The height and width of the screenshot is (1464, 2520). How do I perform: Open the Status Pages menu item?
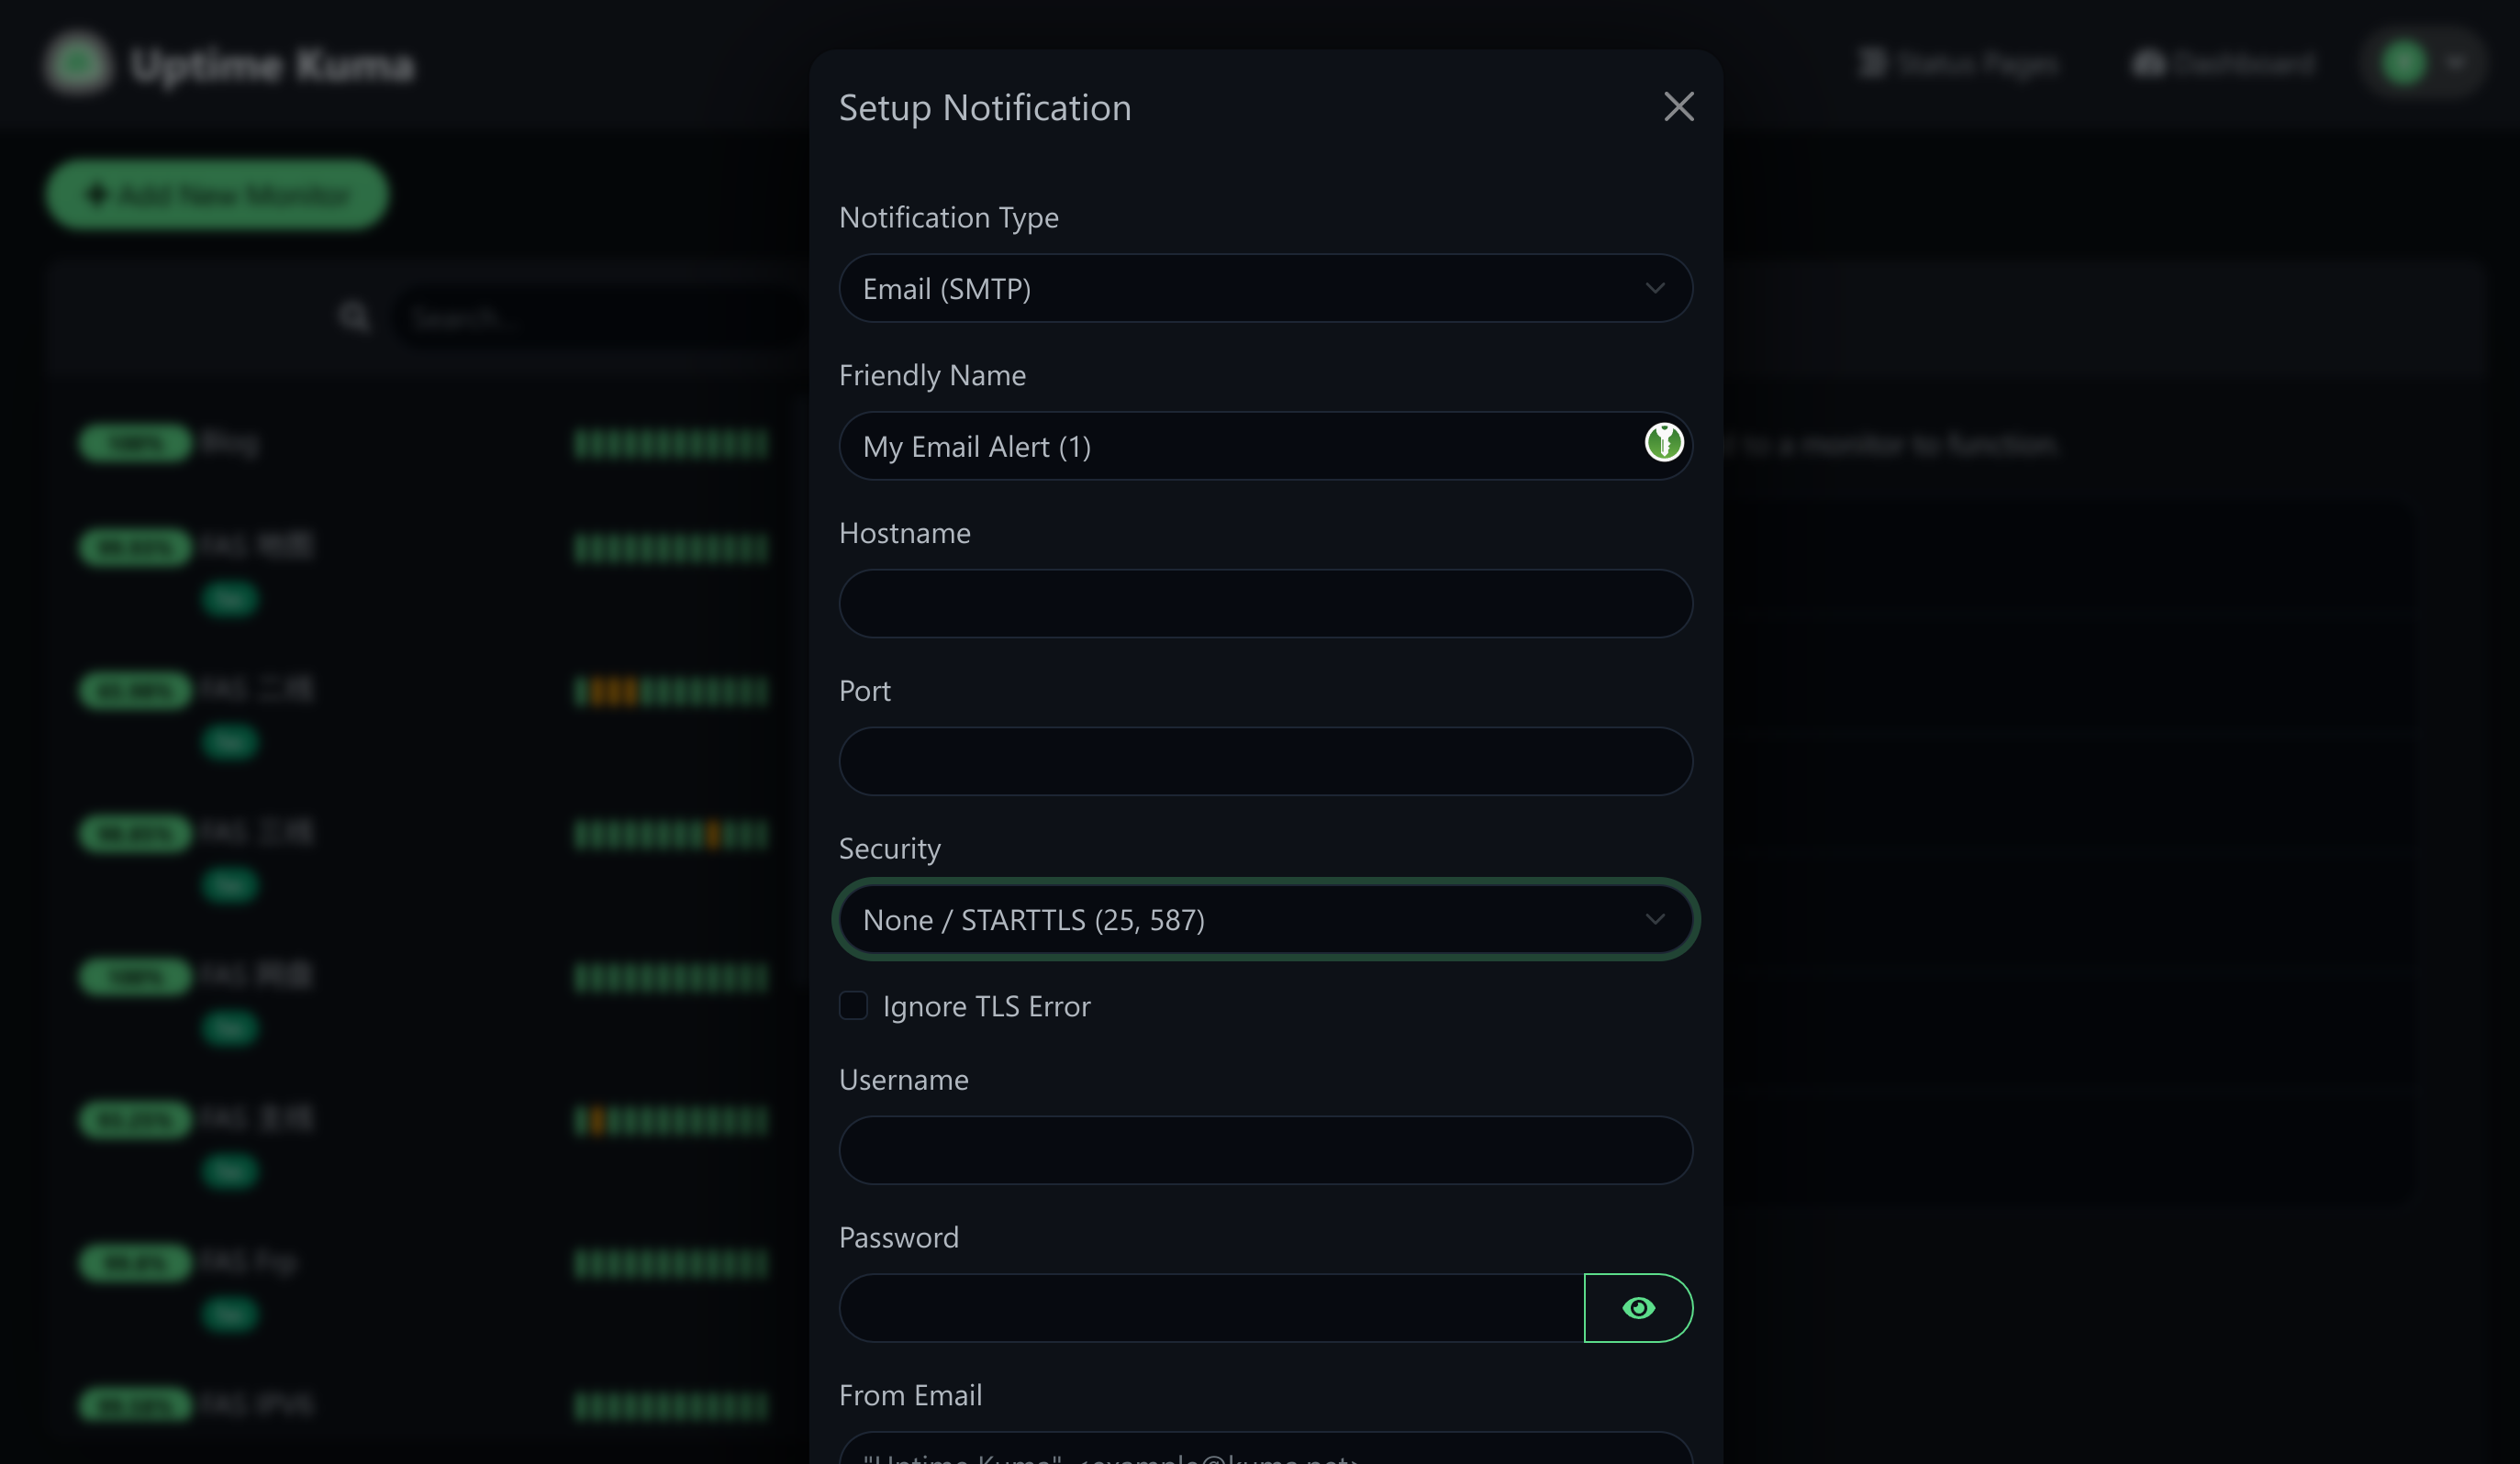click(1958, 64)
